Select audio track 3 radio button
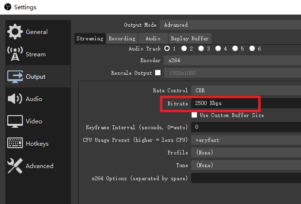Viewport: 301px width, 204px height. click(x=201, y=49)
